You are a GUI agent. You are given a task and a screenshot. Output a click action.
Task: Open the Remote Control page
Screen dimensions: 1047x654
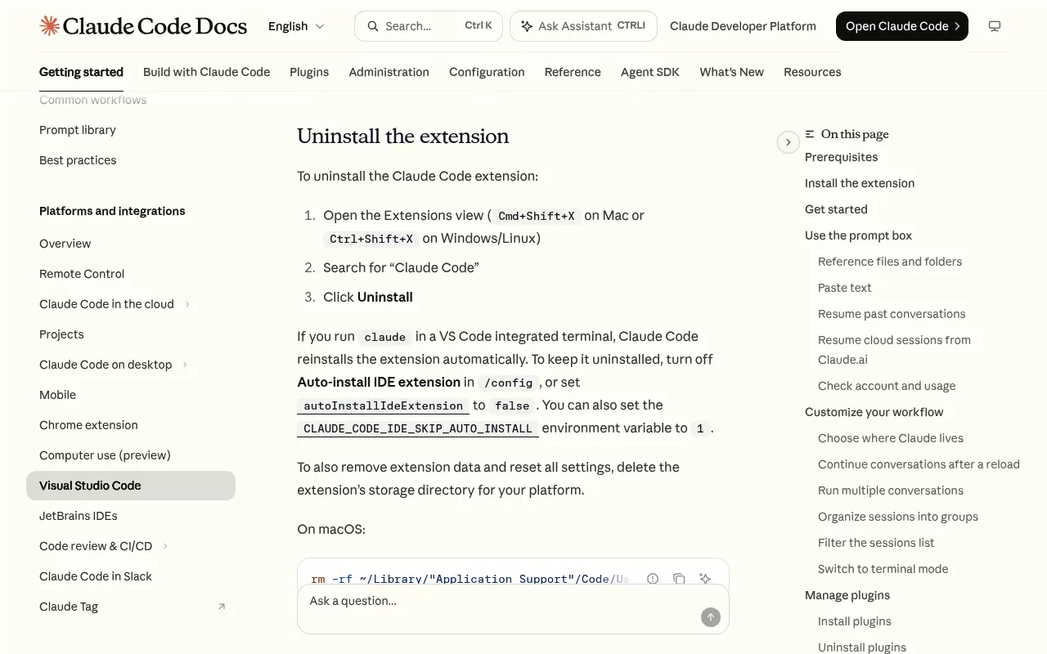pyautogui.click(x=82, y=274)
